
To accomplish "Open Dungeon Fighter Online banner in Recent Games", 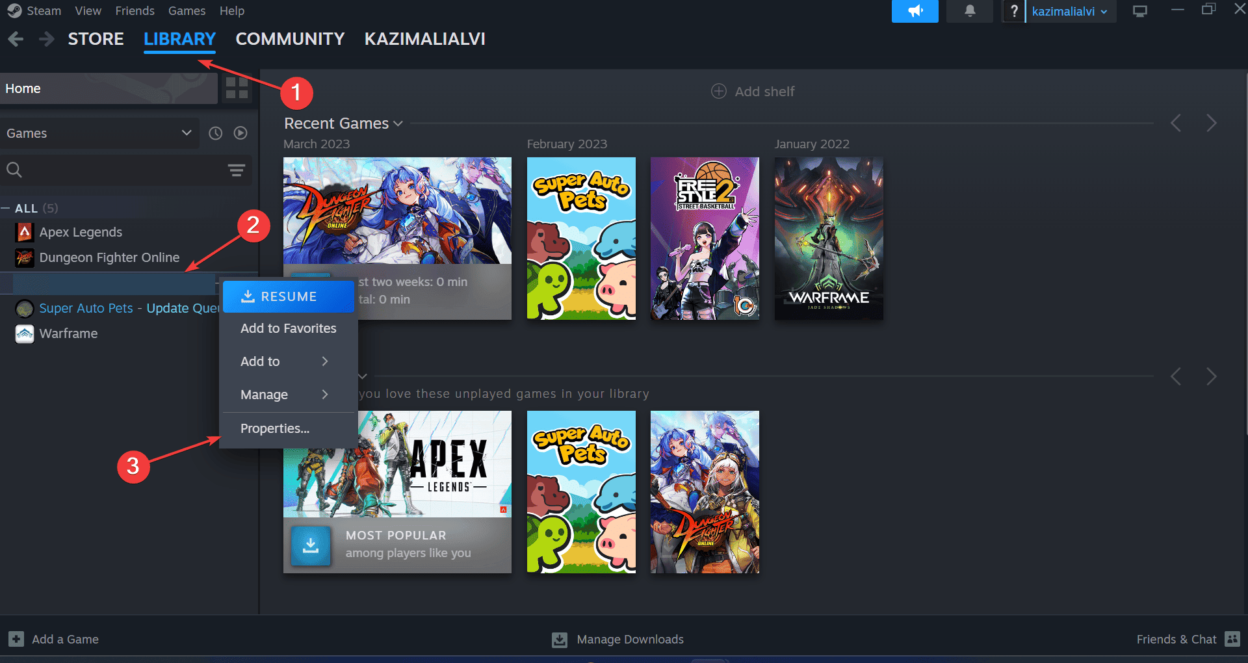I will click(x=397, y=211).
